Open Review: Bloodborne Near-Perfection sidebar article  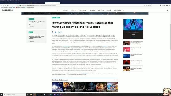(x=37, y=23)
